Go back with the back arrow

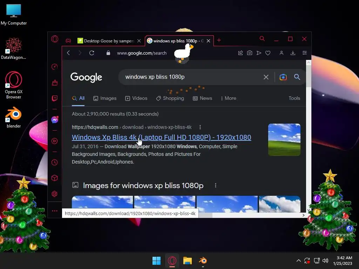[x=68, y=53]
